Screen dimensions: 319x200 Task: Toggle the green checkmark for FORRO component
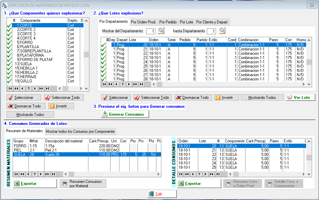9,43
